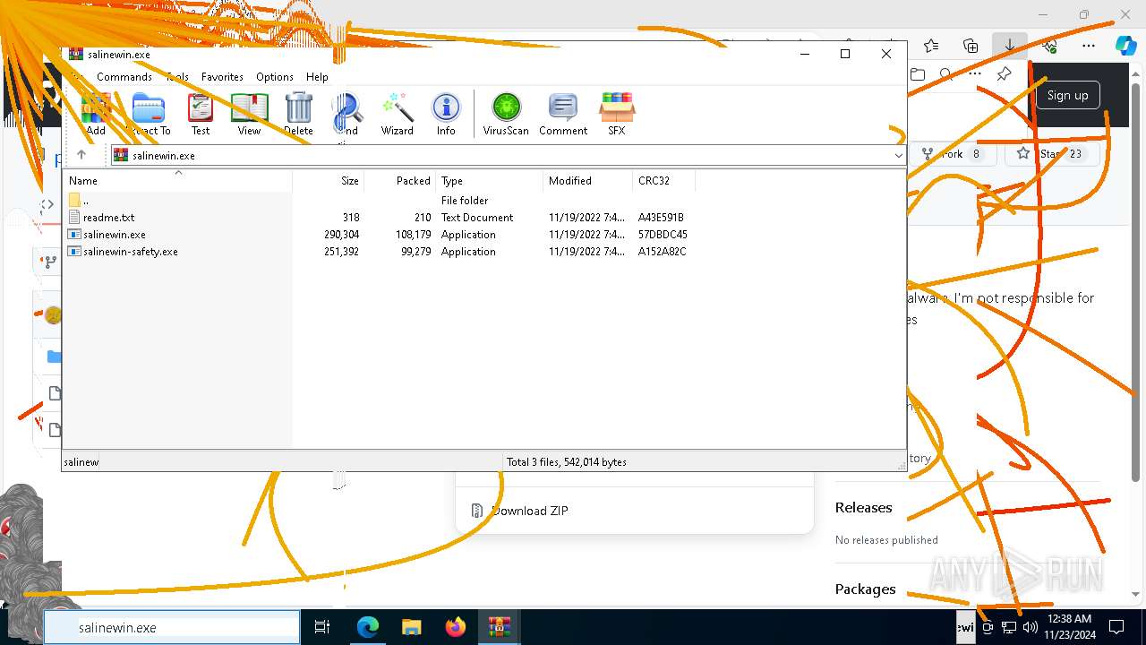
Task: Expand the archive path dropdown
Action: click(x=898, y=155)
